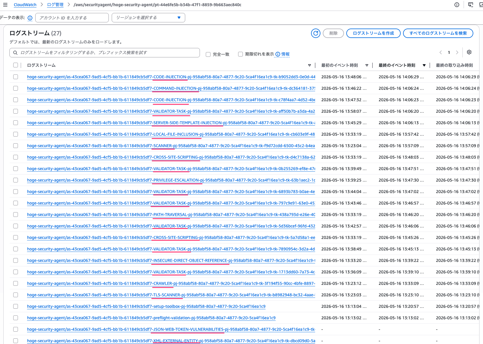Sort by ログストリーム column arrow
This screenshot has height=344, width=483.
pos(310,65)
